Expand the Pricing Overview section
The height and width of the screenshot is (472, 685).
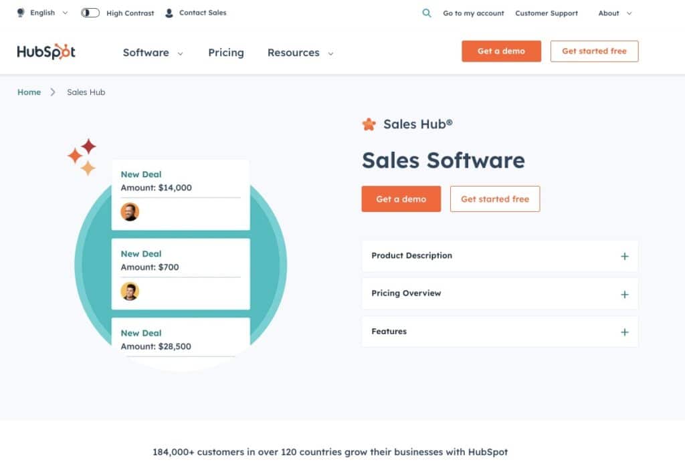click(500, 294)
